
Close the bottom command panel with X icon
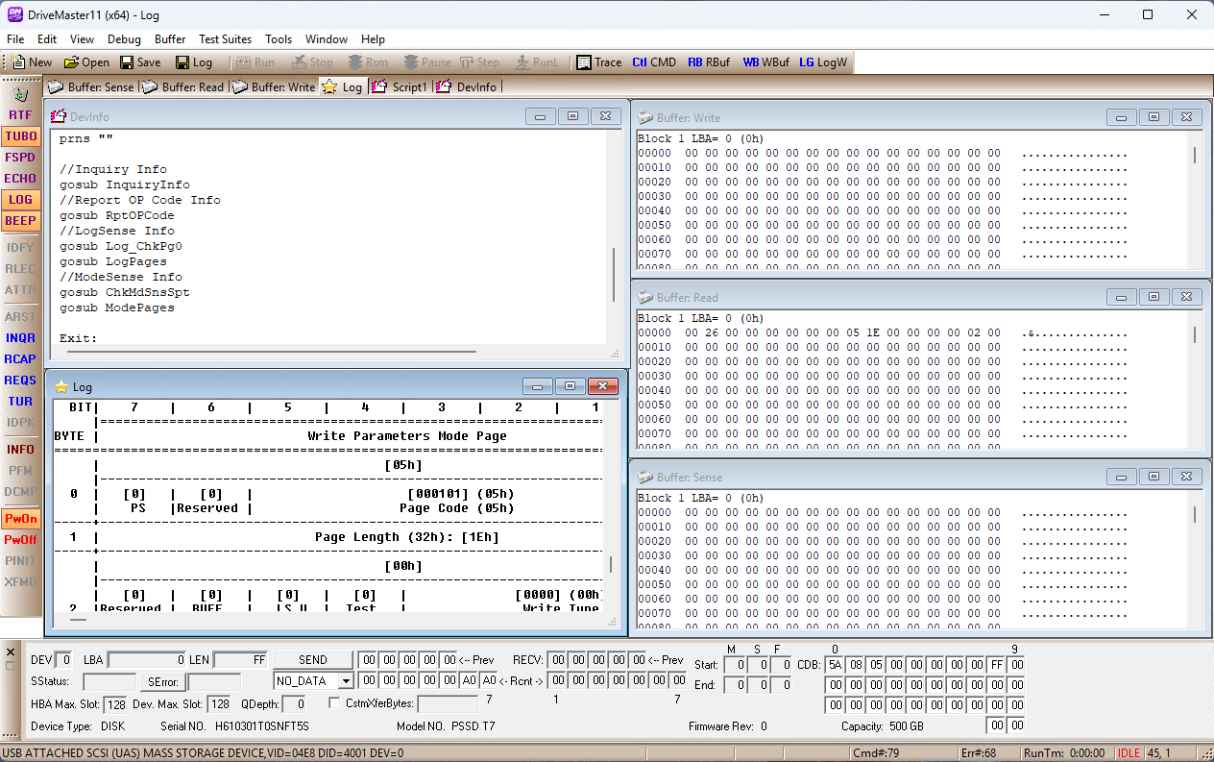point(10,651)
